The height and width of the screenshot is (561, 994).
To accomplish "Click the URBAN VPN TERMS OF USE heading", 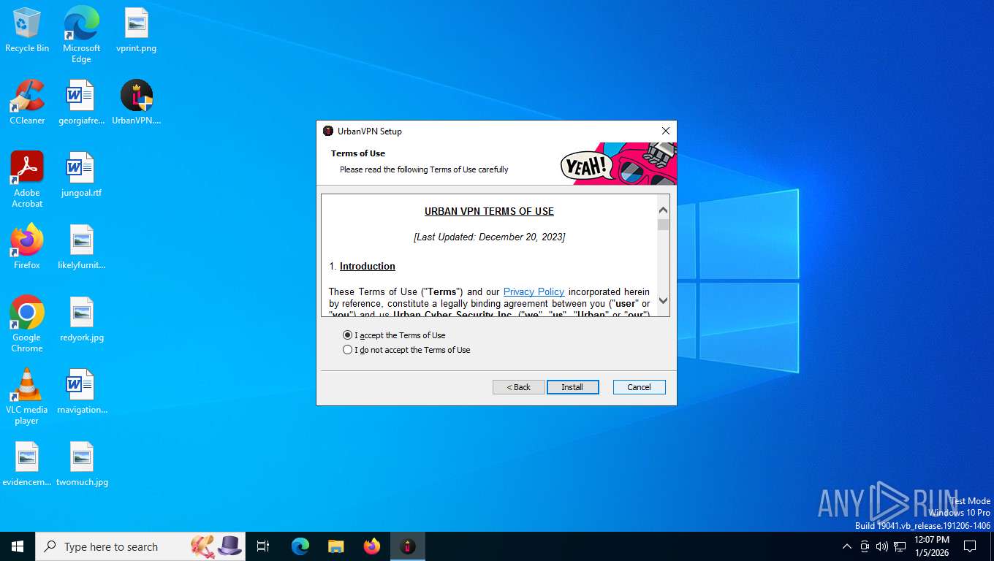I will click(x=489, y=211).
